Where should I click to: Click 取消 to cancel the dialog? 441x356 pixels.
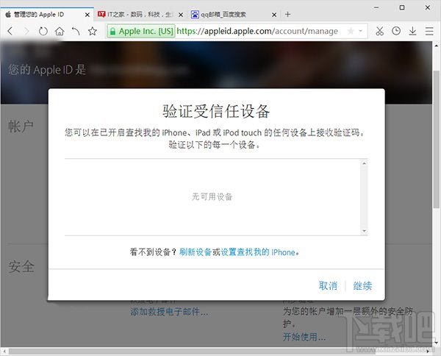pos(328,285)
